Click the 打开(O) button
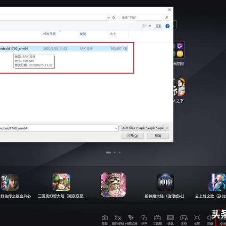Viewport: 226px width, 226px height. (x=132, y=136)
